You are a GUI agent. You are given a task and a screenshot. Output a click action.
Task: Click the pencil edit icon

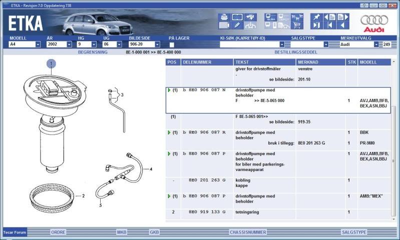[237, 25]
